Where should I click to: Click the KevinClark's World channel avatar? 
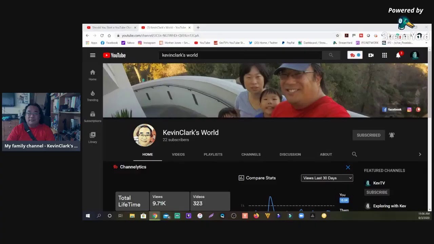(x=145, y=135)
